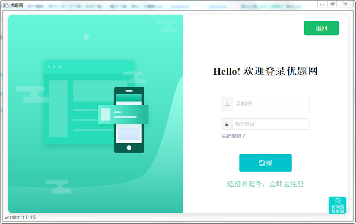Viewport: 356px width, 224px height.
Task: Click the 登录 login button
Action: (x=265, y=163)
